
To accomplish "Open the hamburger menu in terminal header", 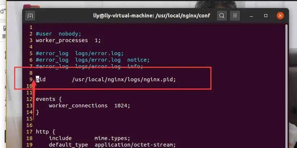I will click(x=235, y=16).
